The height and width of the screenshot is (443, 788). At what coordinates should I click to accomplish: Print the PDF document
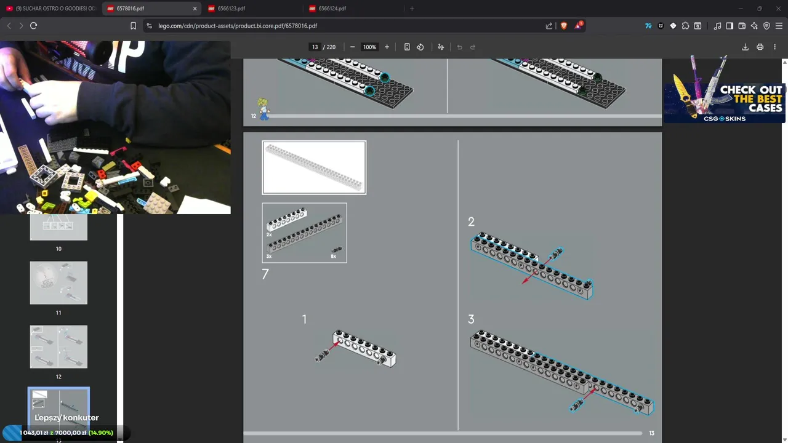pyautogui.click(x=760, y=47)
